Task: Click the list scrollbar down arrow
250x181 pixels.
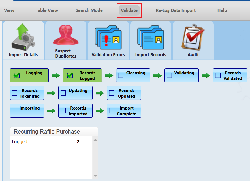Action: tap(95, 176)
